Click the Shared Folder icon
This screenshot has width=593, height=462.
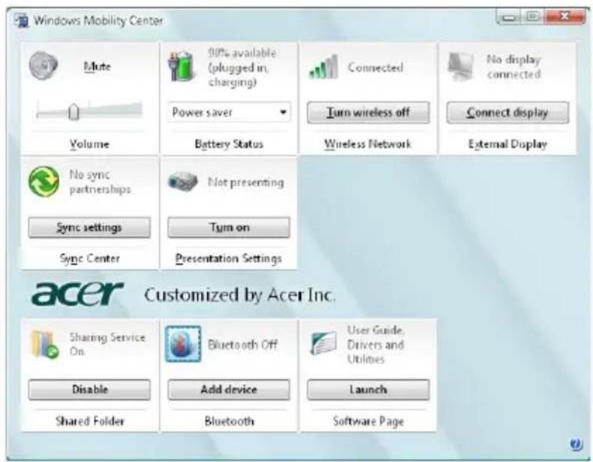coord(44,344)
